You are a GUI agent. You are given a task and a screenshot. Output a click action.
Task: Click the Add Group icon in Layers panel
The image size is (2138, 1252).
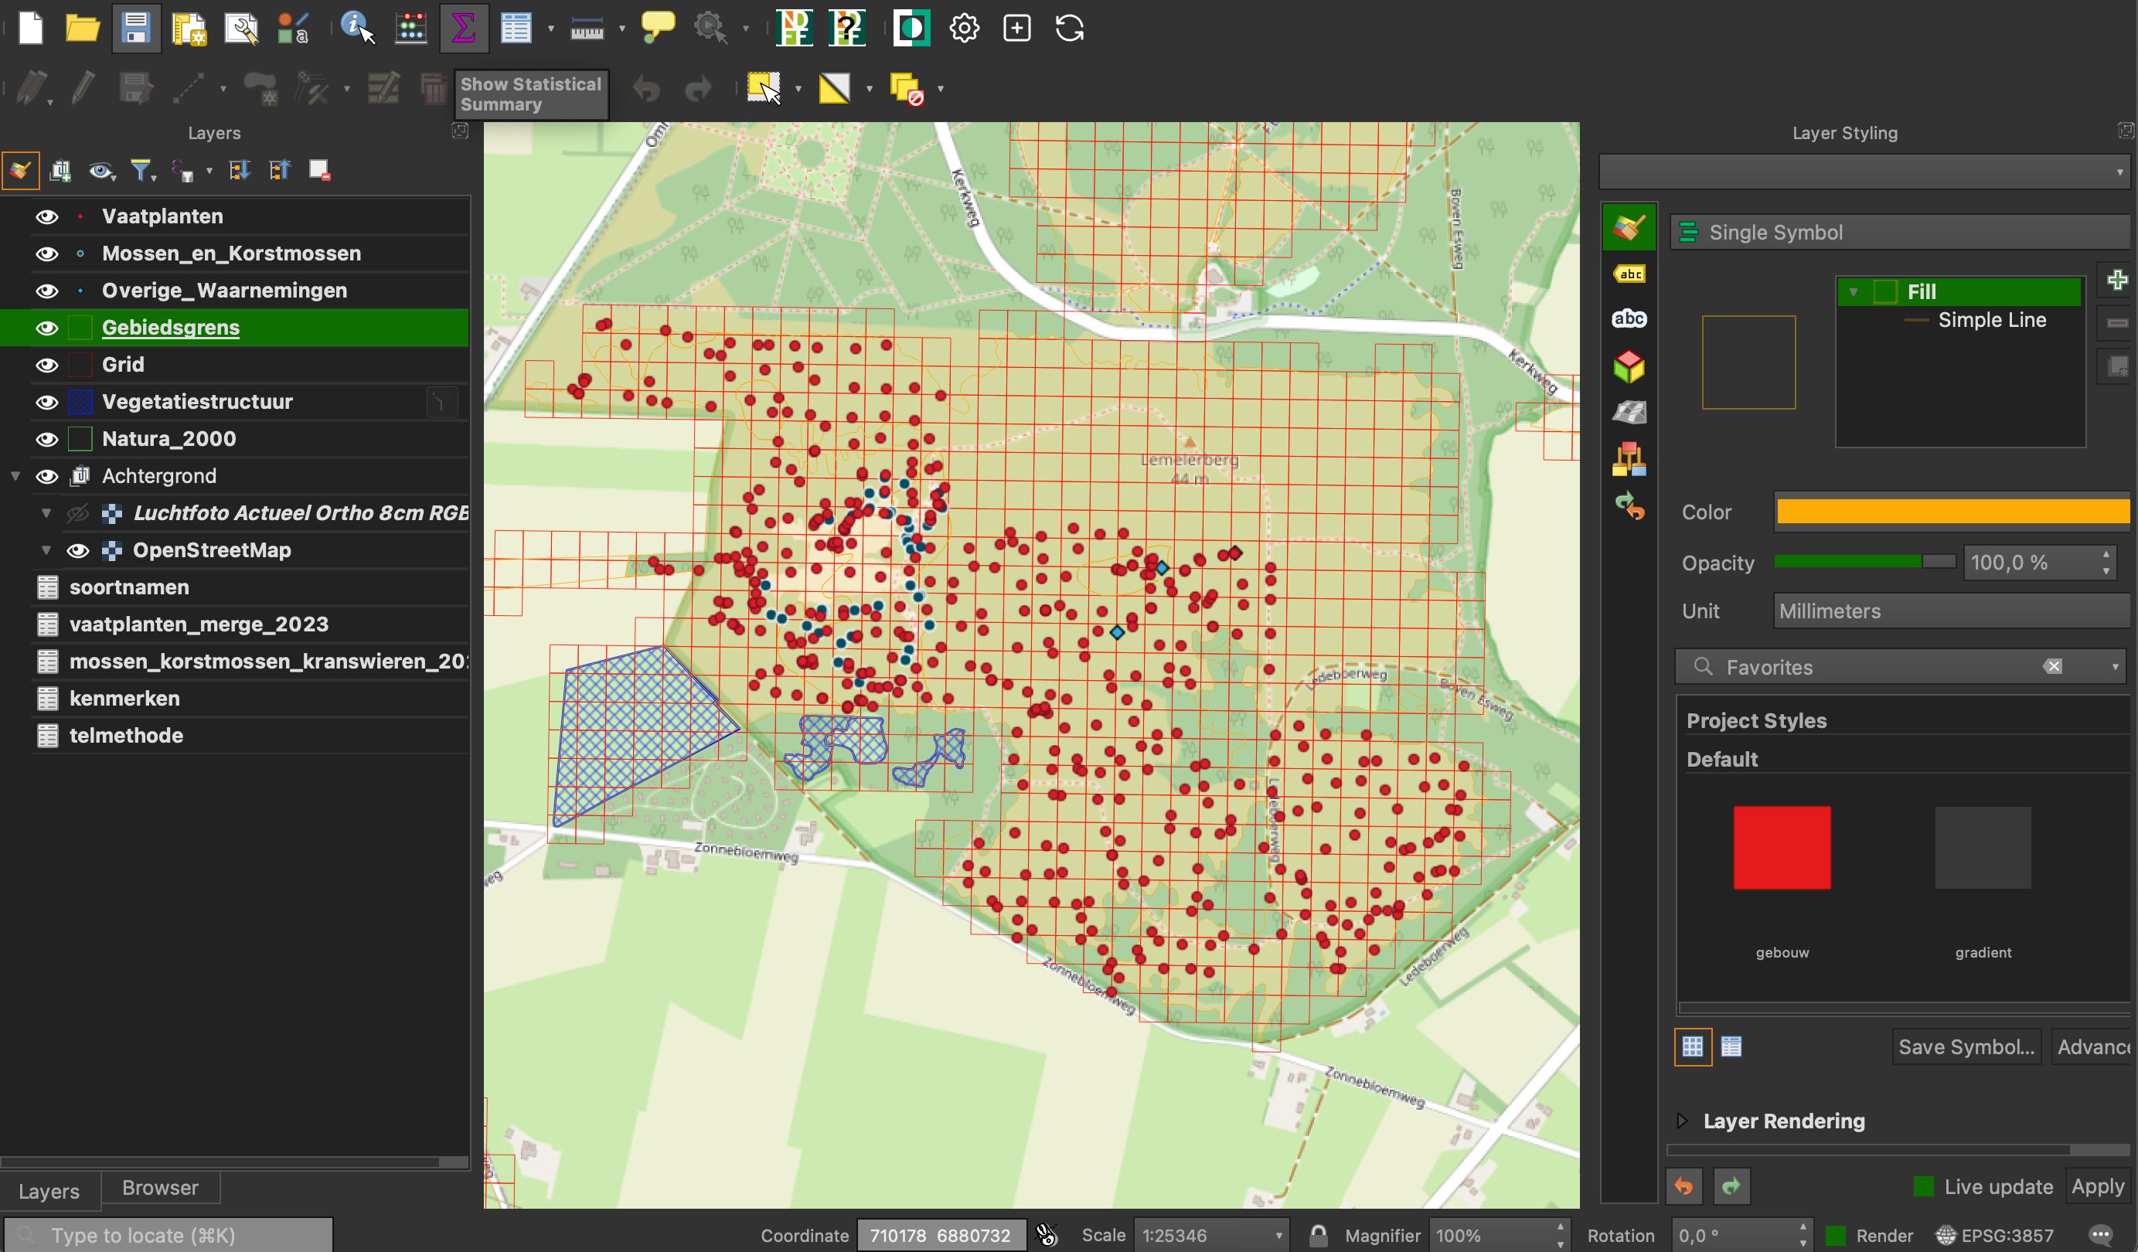click(x=60, y=171)
